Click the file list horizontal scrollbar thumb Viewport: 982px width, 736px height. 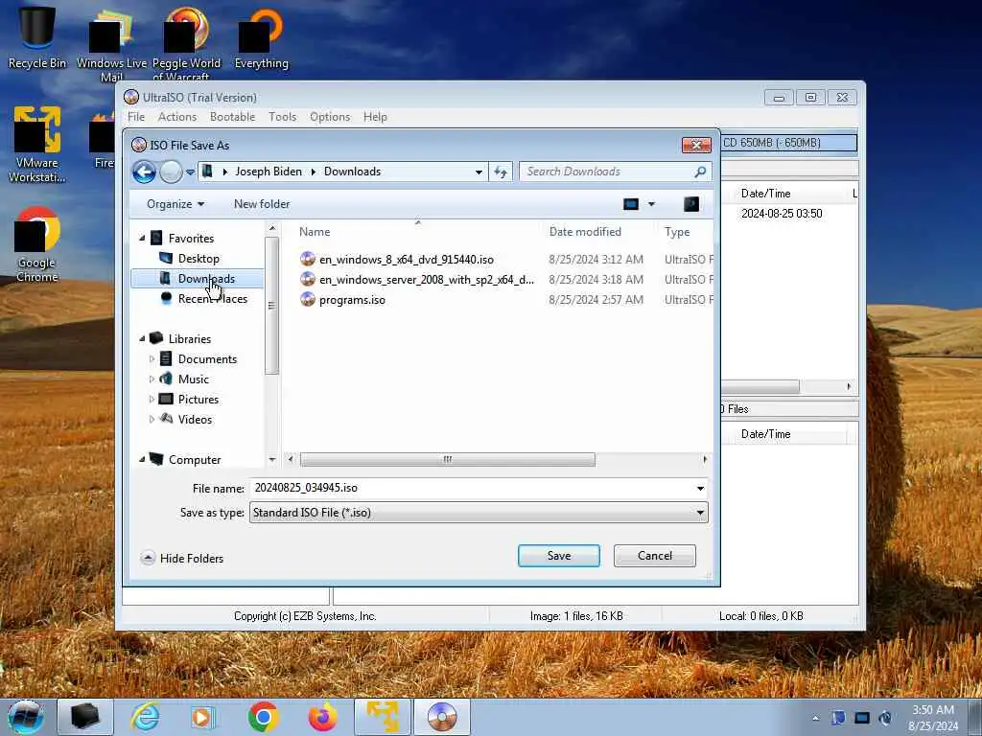tap(447, 459)
